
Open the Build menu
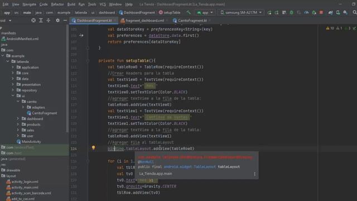[x=71, y=4]
